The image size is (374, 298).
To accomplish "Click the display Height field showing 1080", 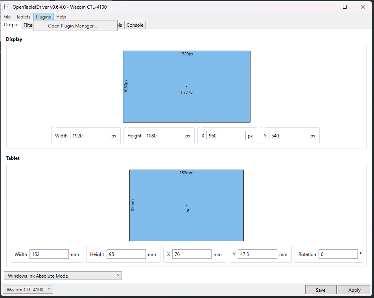I will [x=164, y=135].
